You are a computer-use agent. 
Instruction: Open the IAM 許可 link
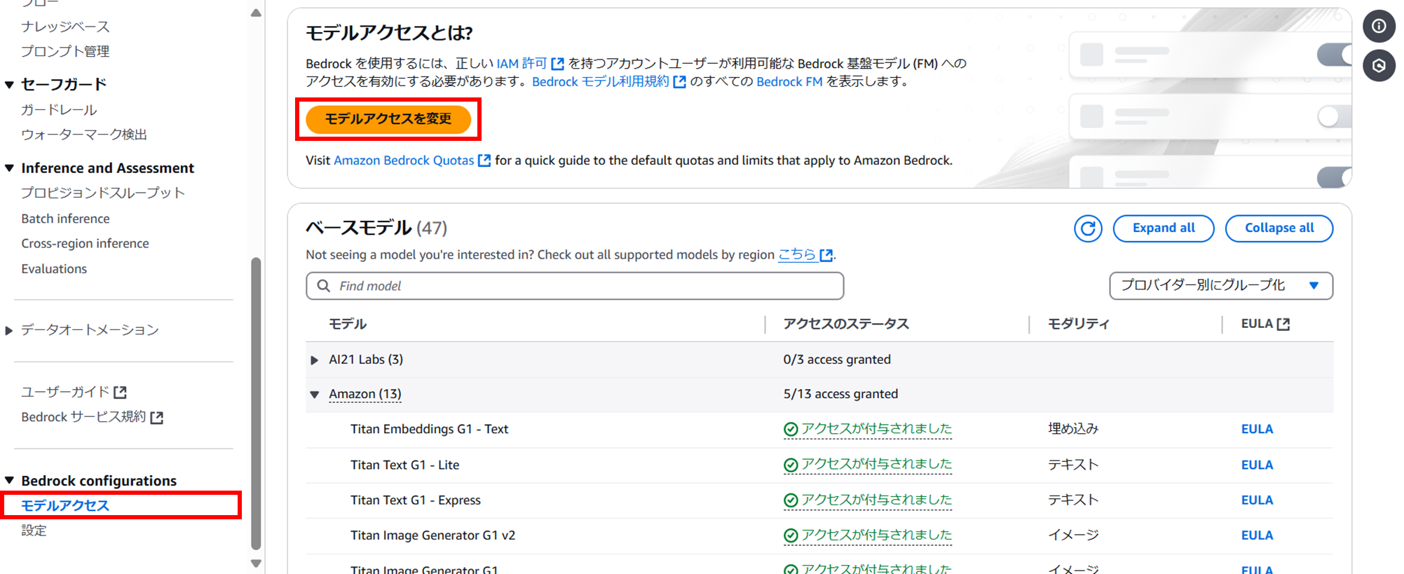point(522,64)
